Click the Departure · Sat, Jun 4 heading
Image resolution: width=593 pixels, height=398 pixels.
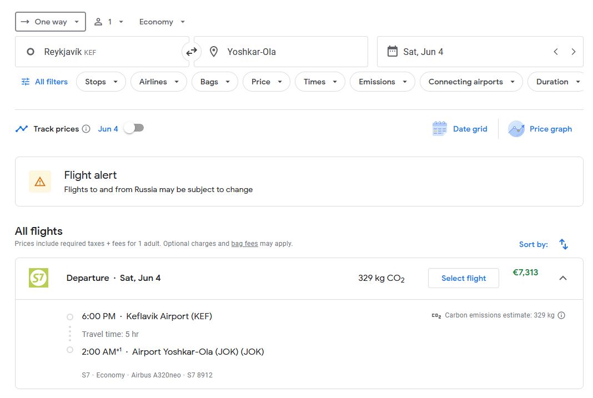click(x=113, y=278)
